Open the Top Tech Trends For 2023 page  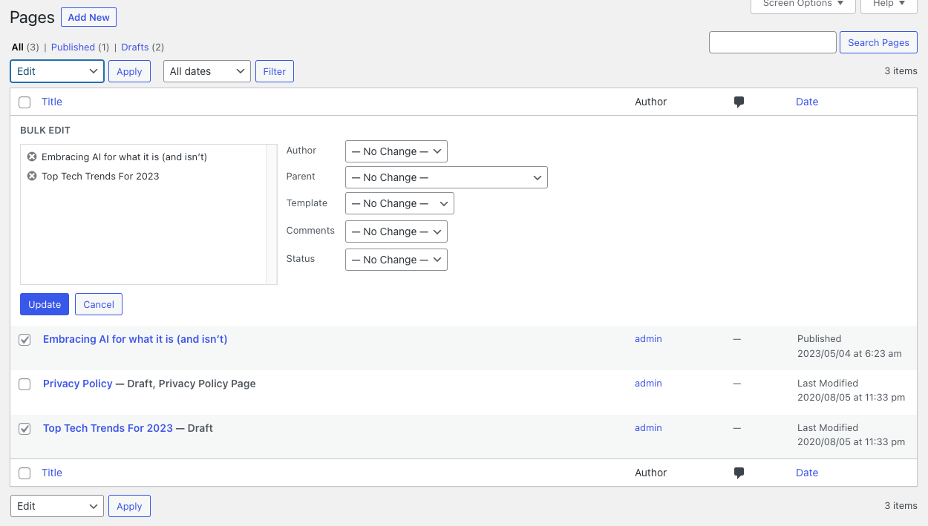click(x=108, y=428)
